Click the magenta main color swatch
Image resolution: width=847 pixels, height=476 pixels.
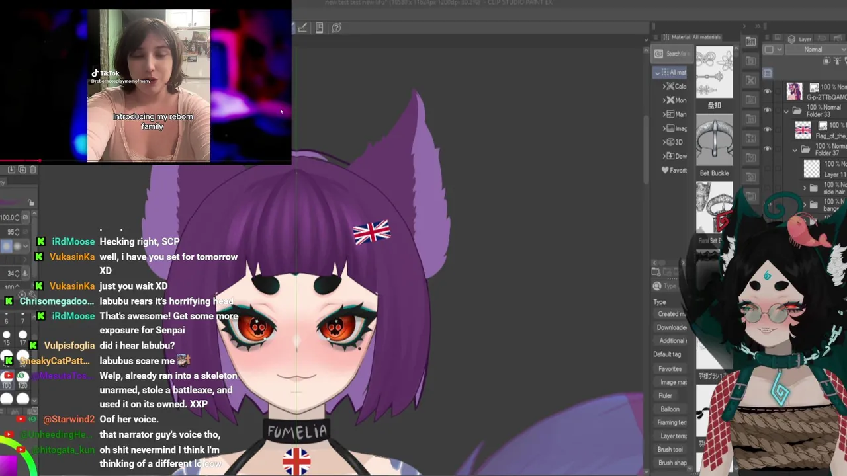pos(8,465)
